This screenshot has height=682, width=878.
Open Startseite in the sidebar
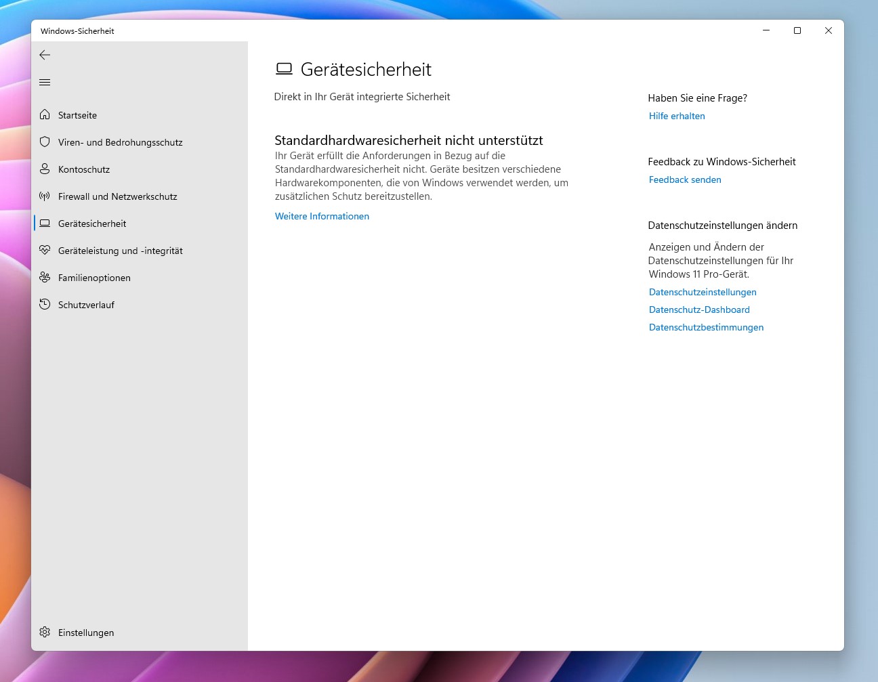tap(140, 115)
